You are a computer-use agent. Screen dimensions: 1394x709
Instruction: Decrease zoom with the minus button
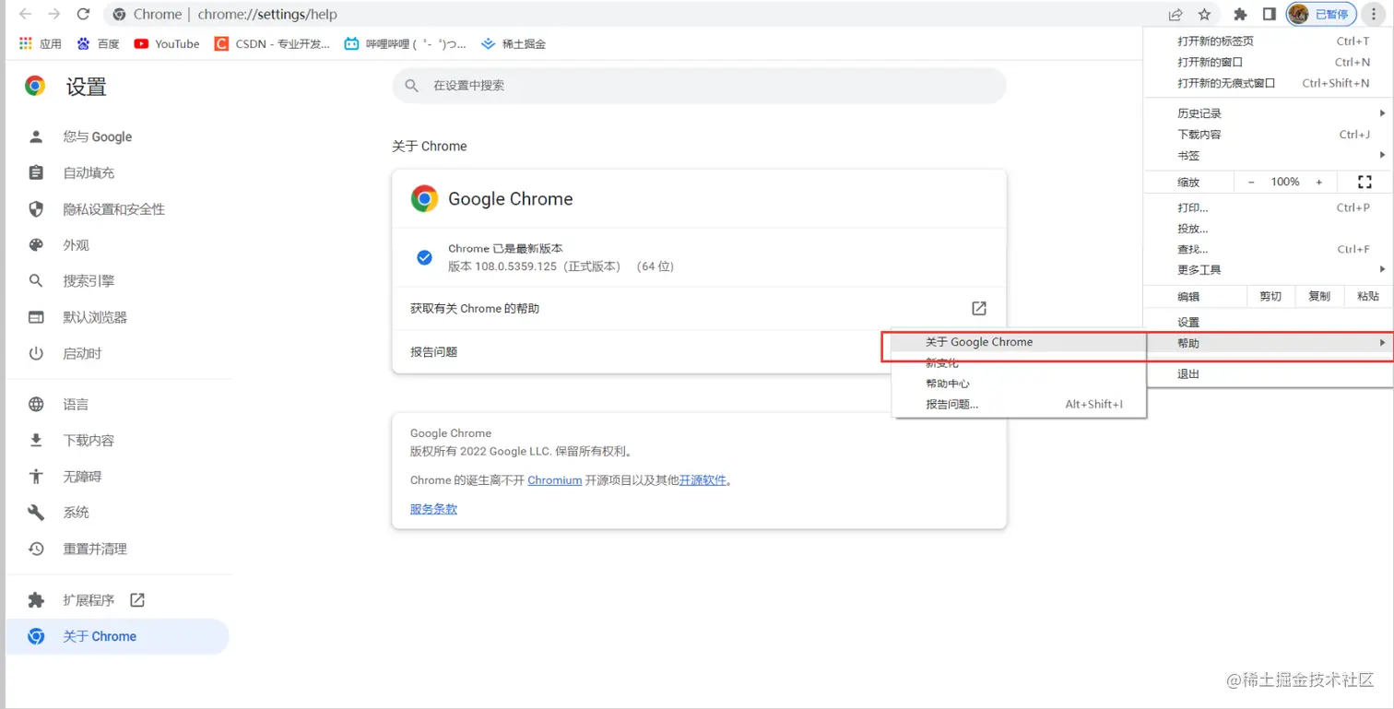[x=1251, y=182]
